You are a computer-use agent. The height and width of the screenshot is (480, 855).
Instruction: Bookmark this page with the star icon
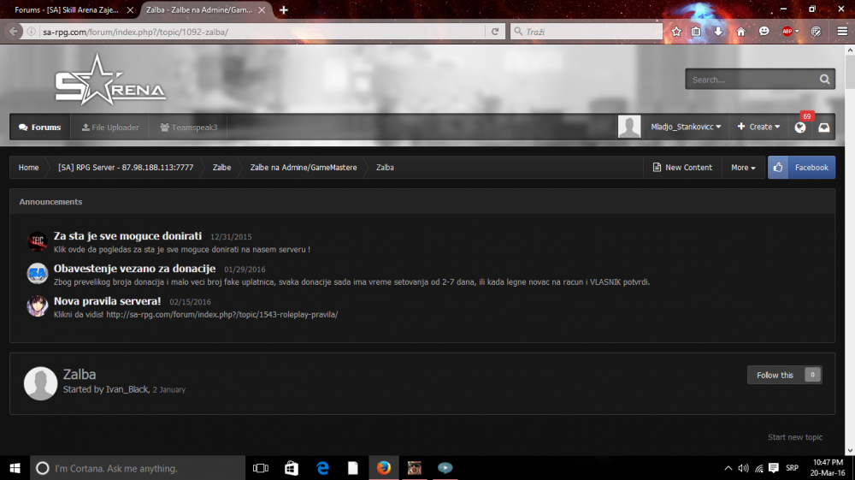coord(676,32)
